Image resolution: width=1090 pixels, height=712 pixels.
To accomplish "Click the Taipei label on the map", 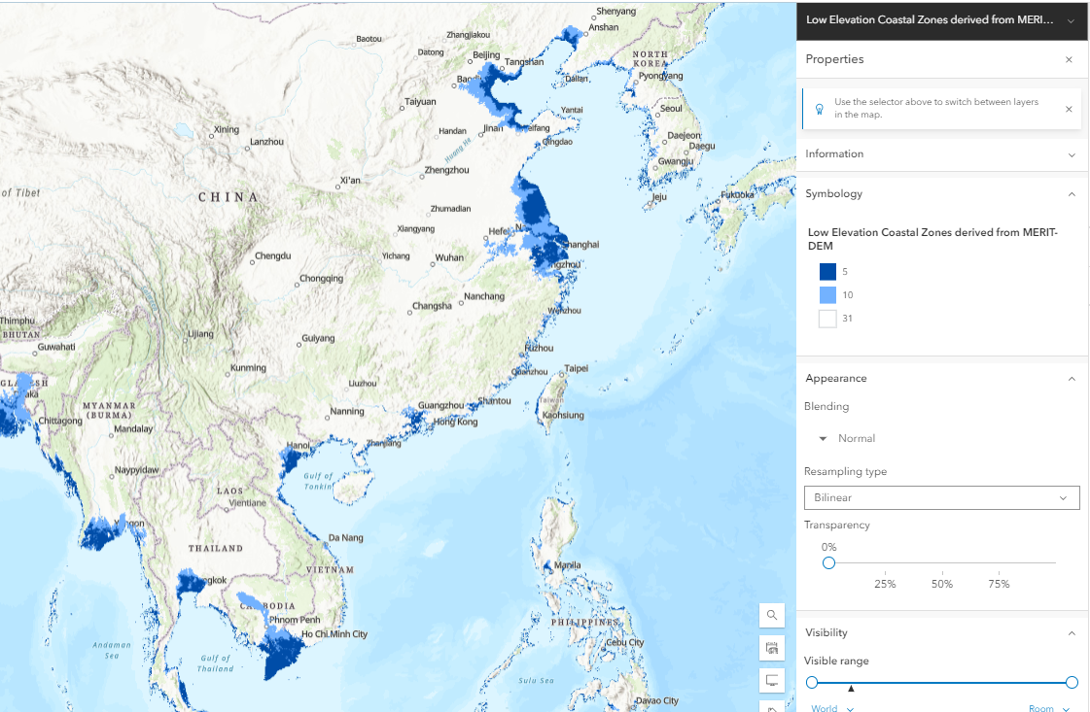I will [576, 368].
